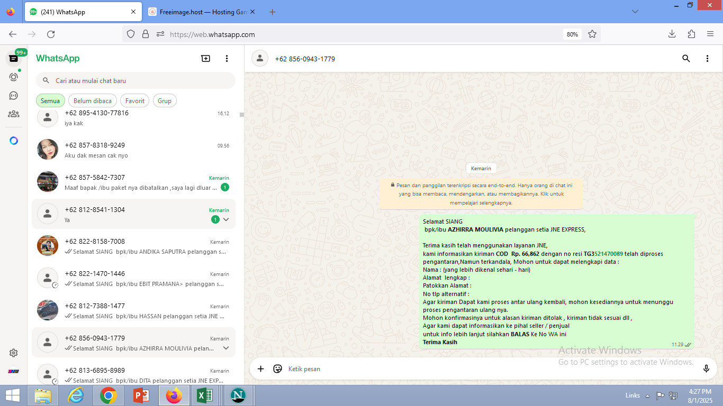723x406 pixels.
Task: Open site permissions icon in address bar
Action: [x=160, y=34]
